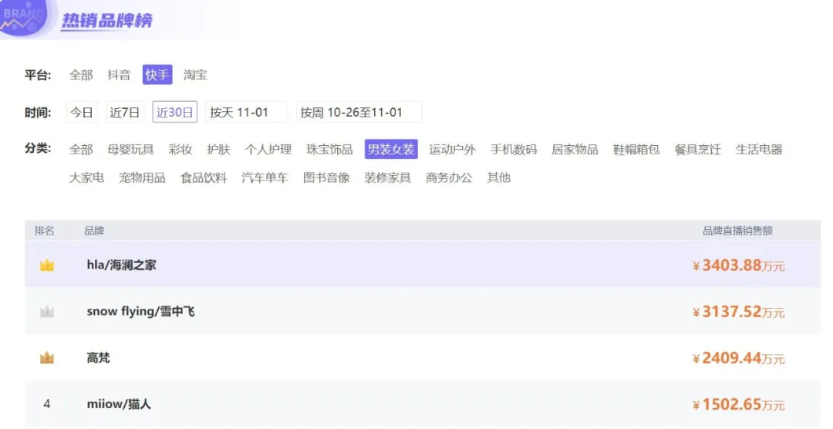The height and width of the screenshot is (429, 833).
Task: Click the BRAND logo icon in the header
Action: pos(22,17)
